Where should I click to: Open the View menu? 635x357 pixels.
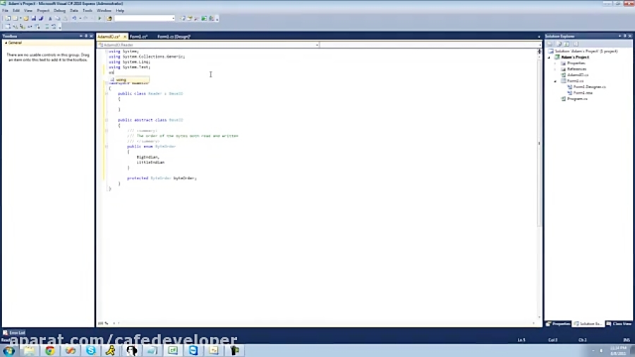28,11
